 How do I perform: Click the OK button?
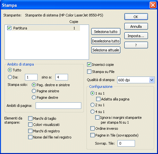[136, 17]
